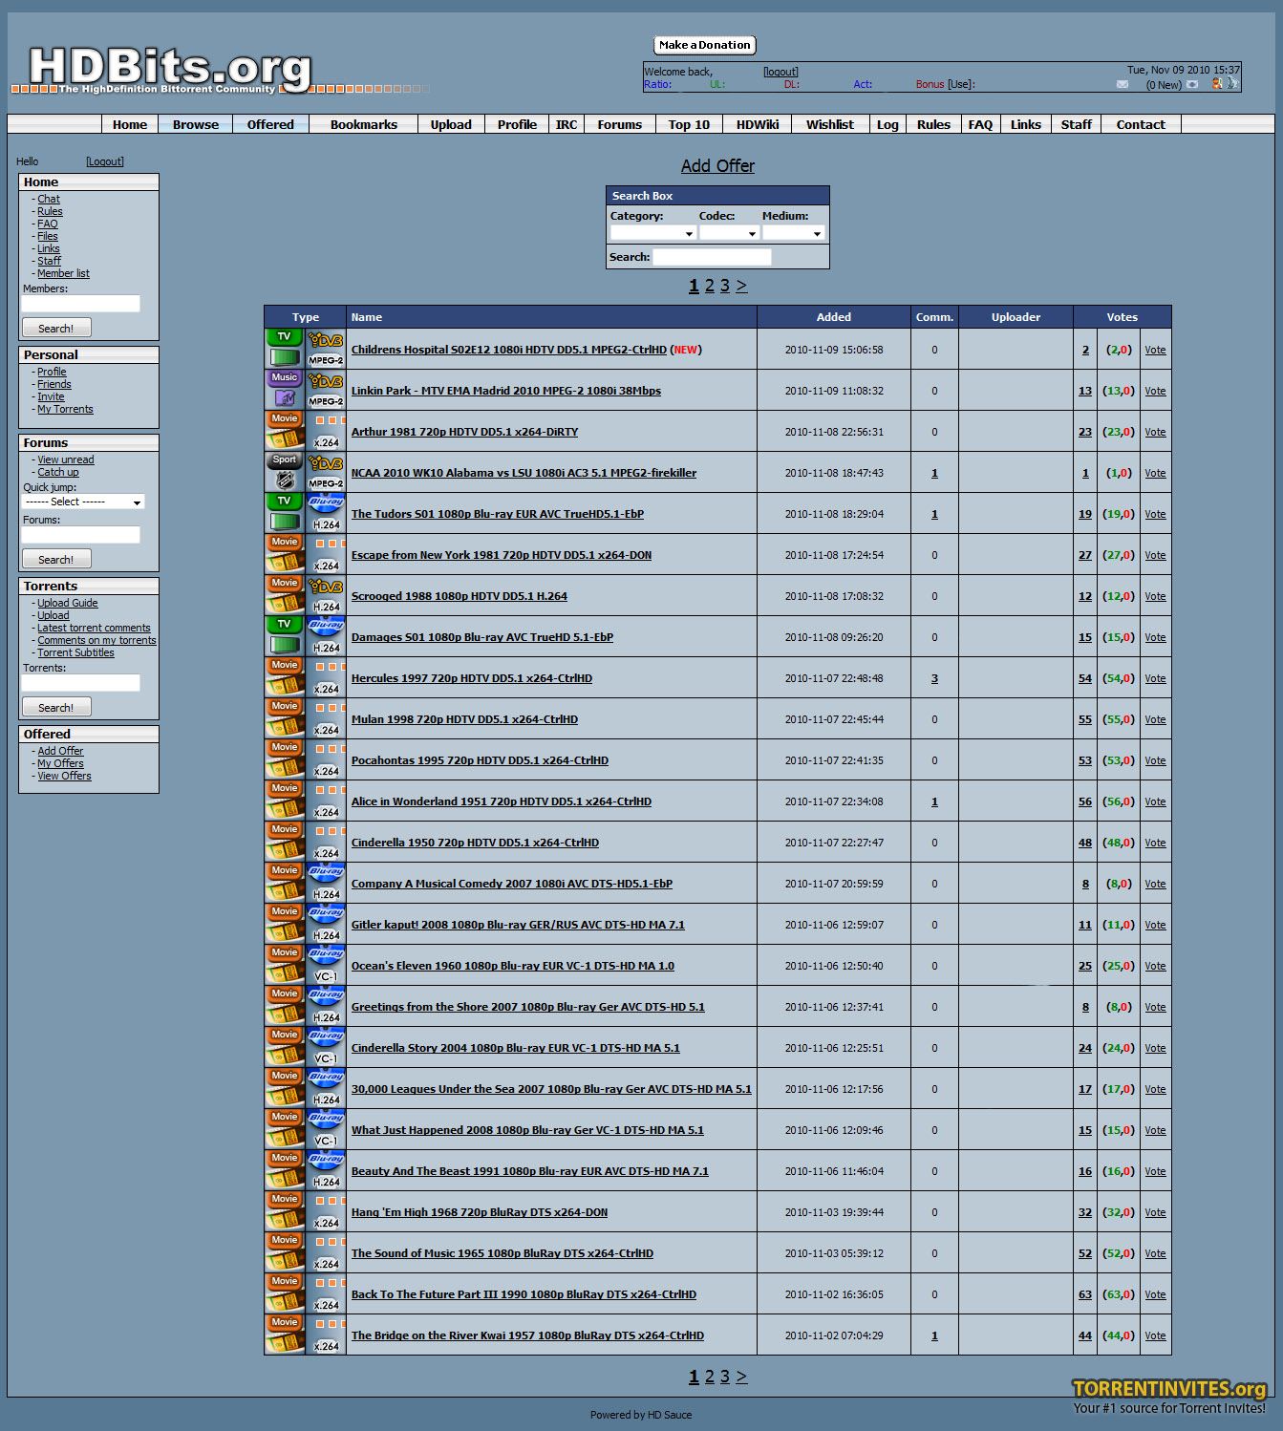Click Use link next to Bonus
The width and height of the screenshot is (1283, 1431).
pos(960,84)
